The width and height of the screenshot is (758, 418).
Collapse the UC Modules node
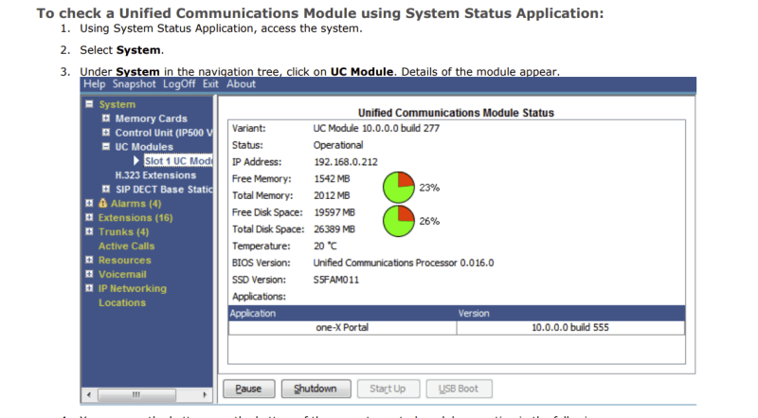(106, 146)
